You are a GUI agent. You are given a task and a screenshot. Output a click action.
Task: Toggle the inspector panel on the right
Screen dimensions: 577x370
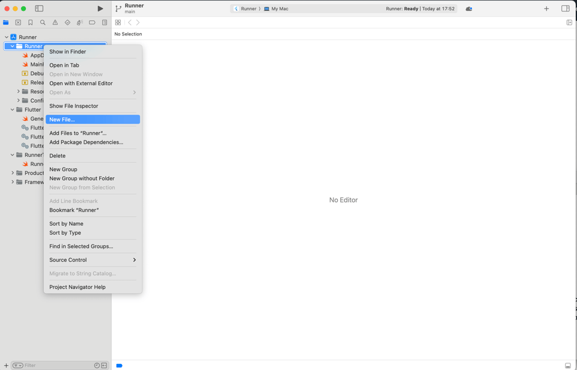[565, 9]
